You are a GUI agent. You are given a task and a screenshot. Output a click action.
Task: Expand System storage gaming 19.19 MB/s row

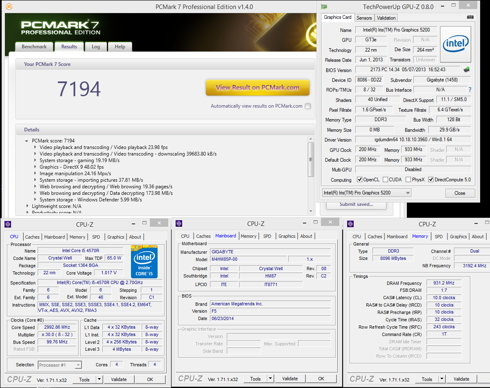(x=35, y=160)
